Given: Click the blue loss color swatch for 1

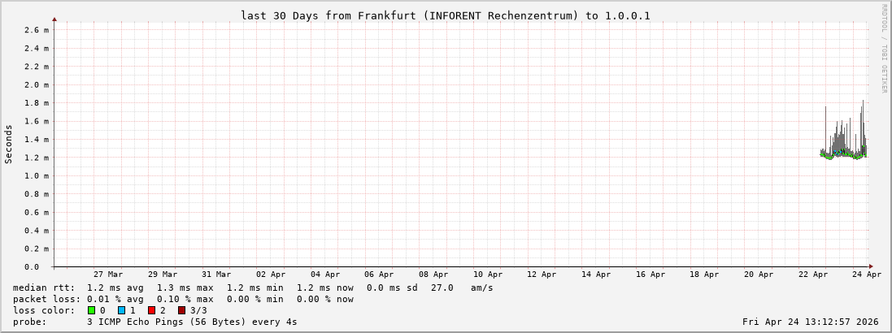Looking at the screenshot, I should pos(121,310).
